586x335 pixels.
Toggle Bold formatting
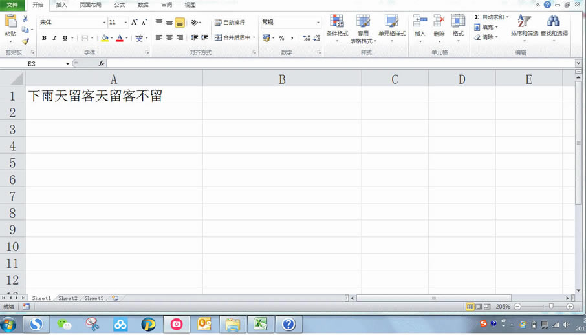click(x=44, y=38)
